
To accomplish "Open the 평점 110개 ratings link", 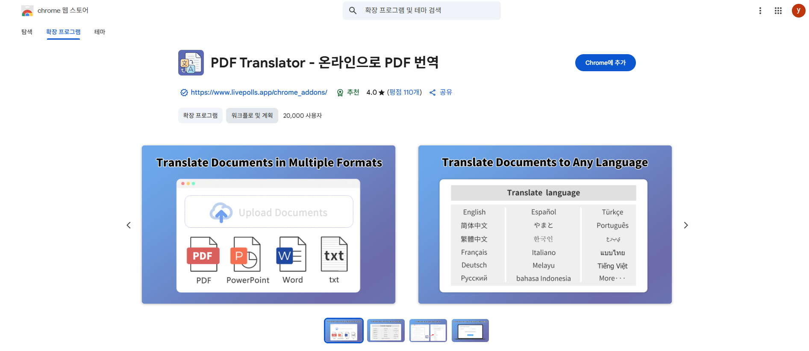I will point(404,93).
